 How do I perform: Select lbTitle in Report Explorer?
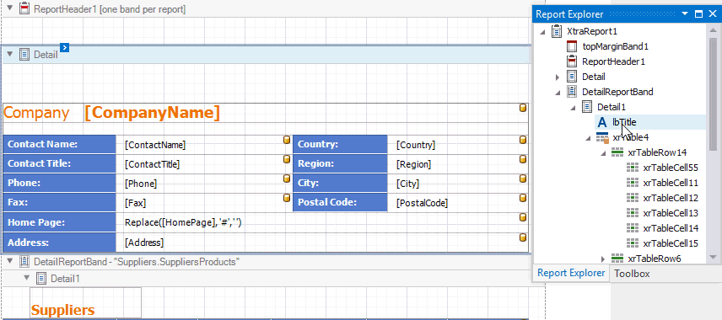click(x=624, y=122)
